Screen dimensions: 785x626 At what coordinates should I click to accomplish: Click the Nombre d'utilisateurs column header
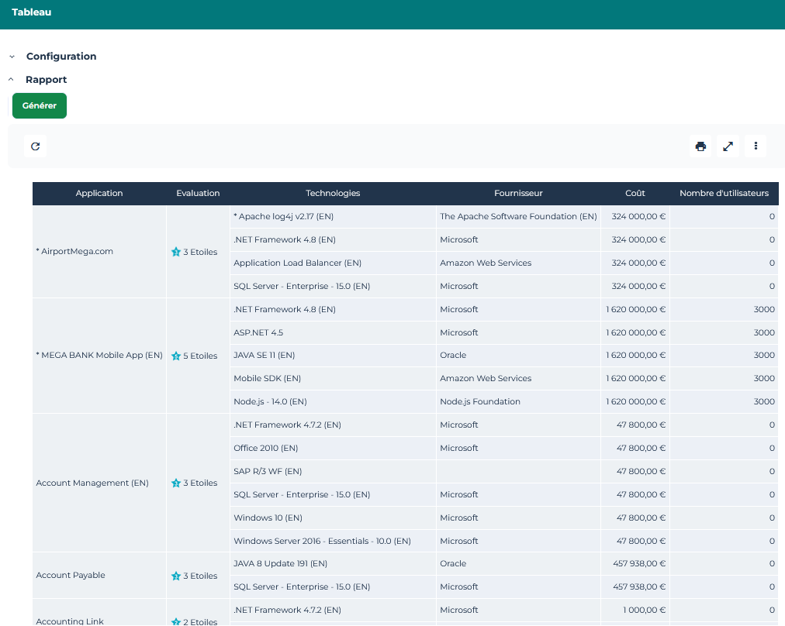point(724,194)
